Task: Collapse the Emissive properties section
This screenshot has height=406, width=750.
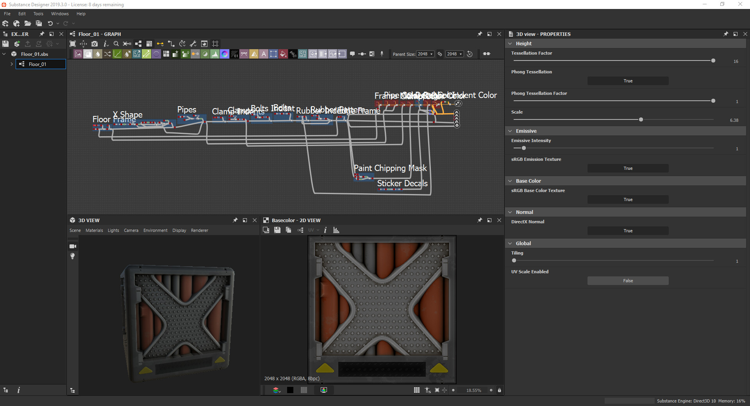Action: tap(510, 131)
